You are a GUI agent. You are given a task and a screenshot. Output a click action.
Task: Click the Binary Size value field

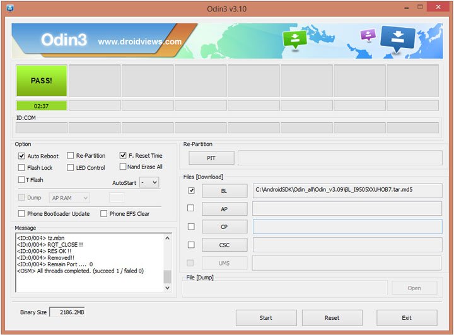(x=67, y=312)
